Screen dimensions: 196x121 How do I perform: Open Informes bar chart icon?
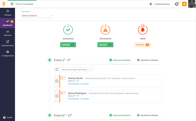[x=8, y=31]
